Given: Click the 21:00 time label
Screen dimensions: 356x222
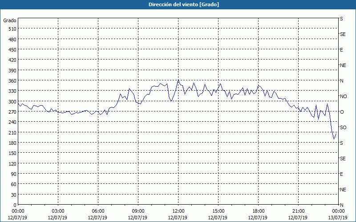Looking at the screenshot, I should 298,211.
